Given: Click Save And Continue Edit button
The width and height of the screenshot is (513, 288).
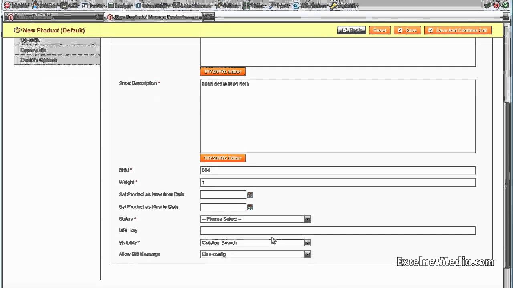Looking at the screenshot, I should click(x=458, y=30).
